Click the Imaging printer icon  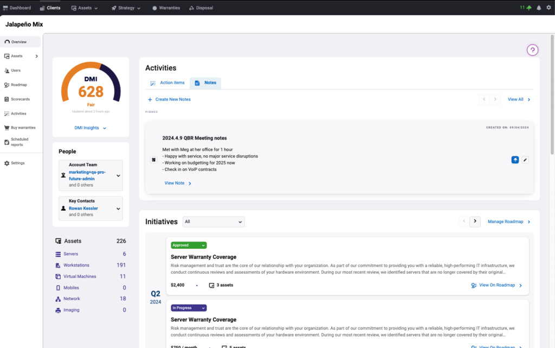(58, 310)
